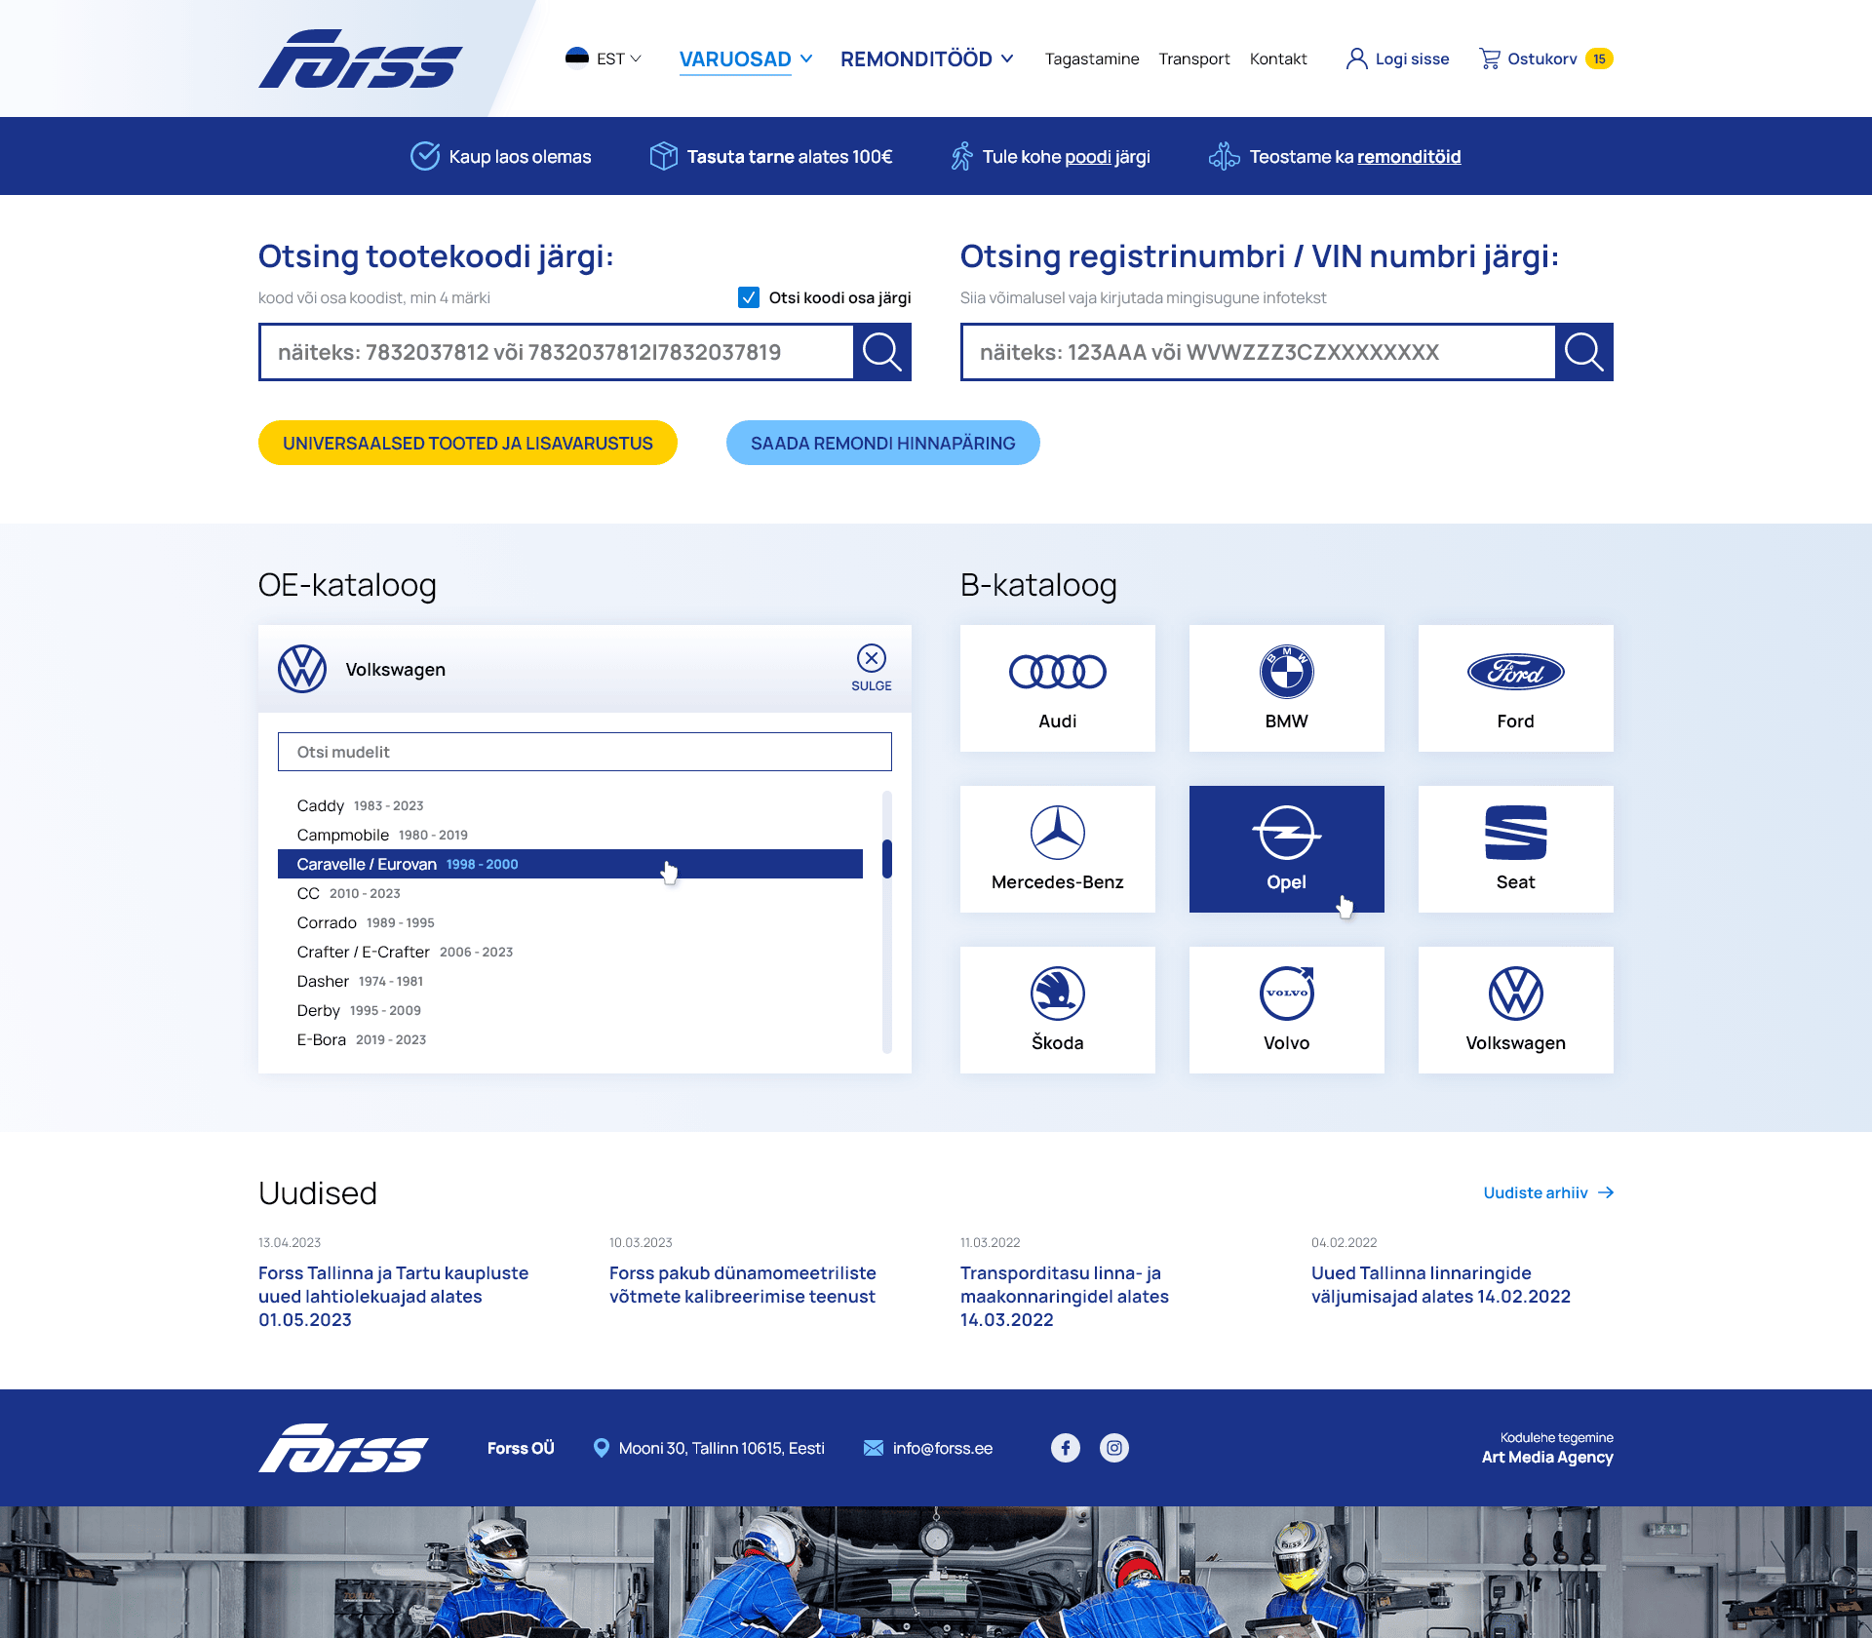Screen dimensions: 1872x1638
Task: Open the Audi B-kataloog tile
Action: 1058,688
